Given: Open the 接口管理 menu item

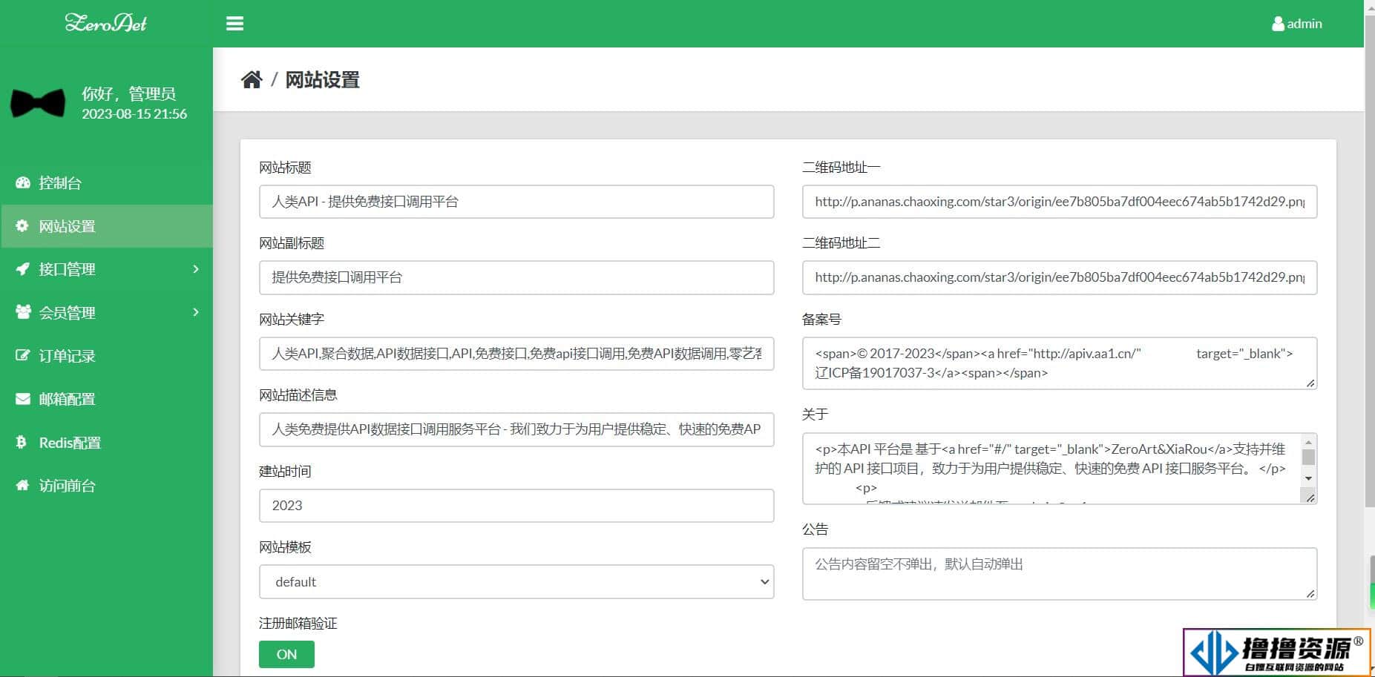Looking at the screenshot, I should (x=106, y=269).
